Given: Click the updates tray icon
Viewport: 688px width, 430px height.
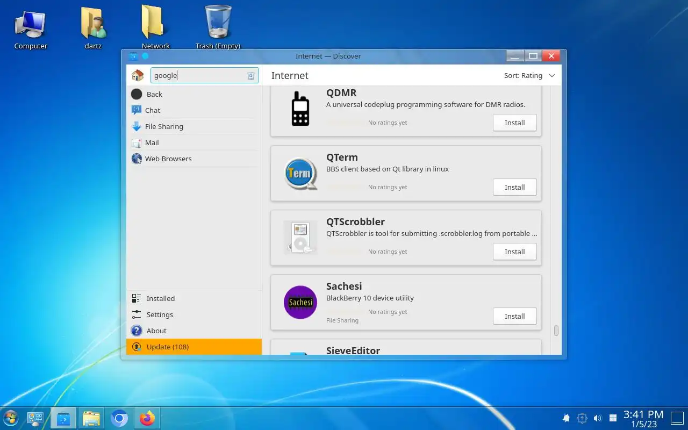Looking at the screenshot, I should (x=582, y=418).
